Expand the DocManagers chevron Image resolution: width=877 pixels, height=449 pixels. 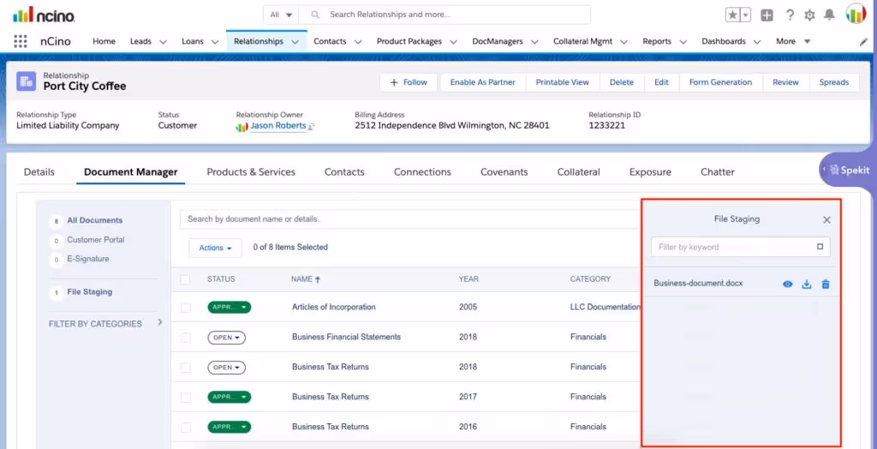coord(534,41)
